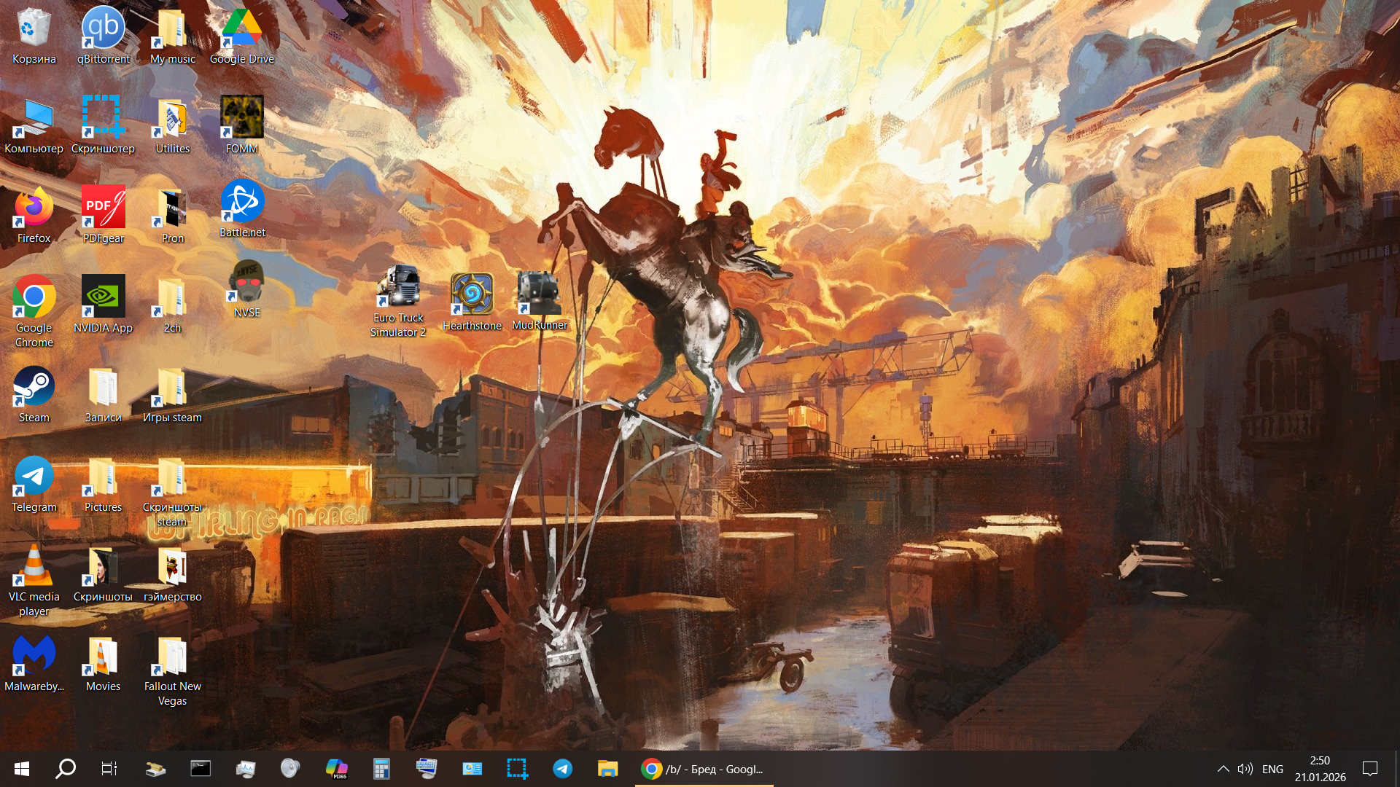Switch the ENG input language indicator
This screenshot has height=787, width=1400.
[x=1272, y=769]
